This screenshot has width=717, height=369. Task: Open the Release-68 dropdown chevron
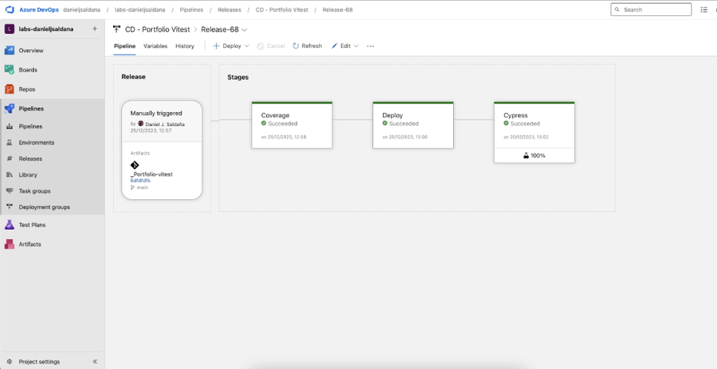tap(244, 30)
